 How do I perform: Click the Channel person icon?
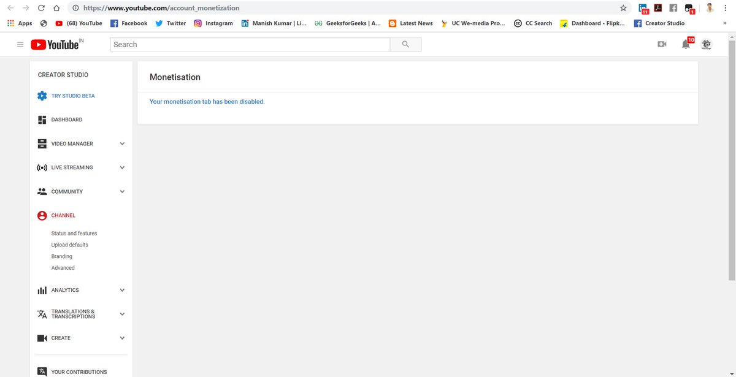[x=42, y=216]
